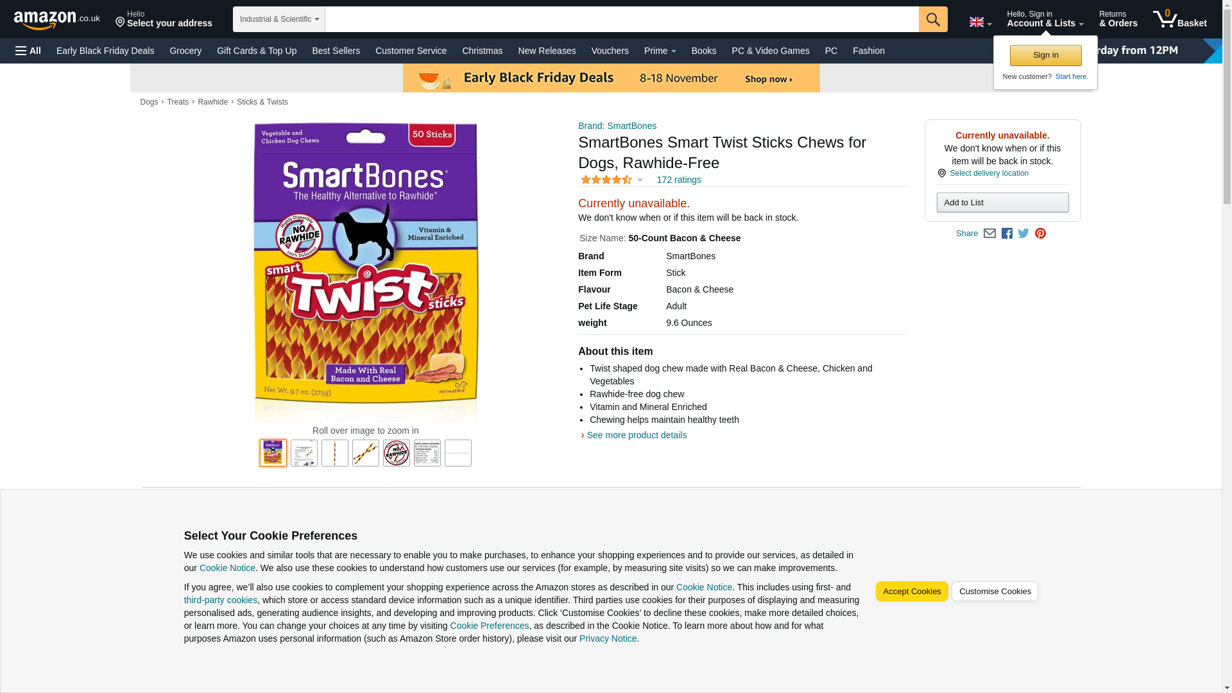This screenshot has height=693, width=1232.
Task: Share product via email icon
Action: 989,234
